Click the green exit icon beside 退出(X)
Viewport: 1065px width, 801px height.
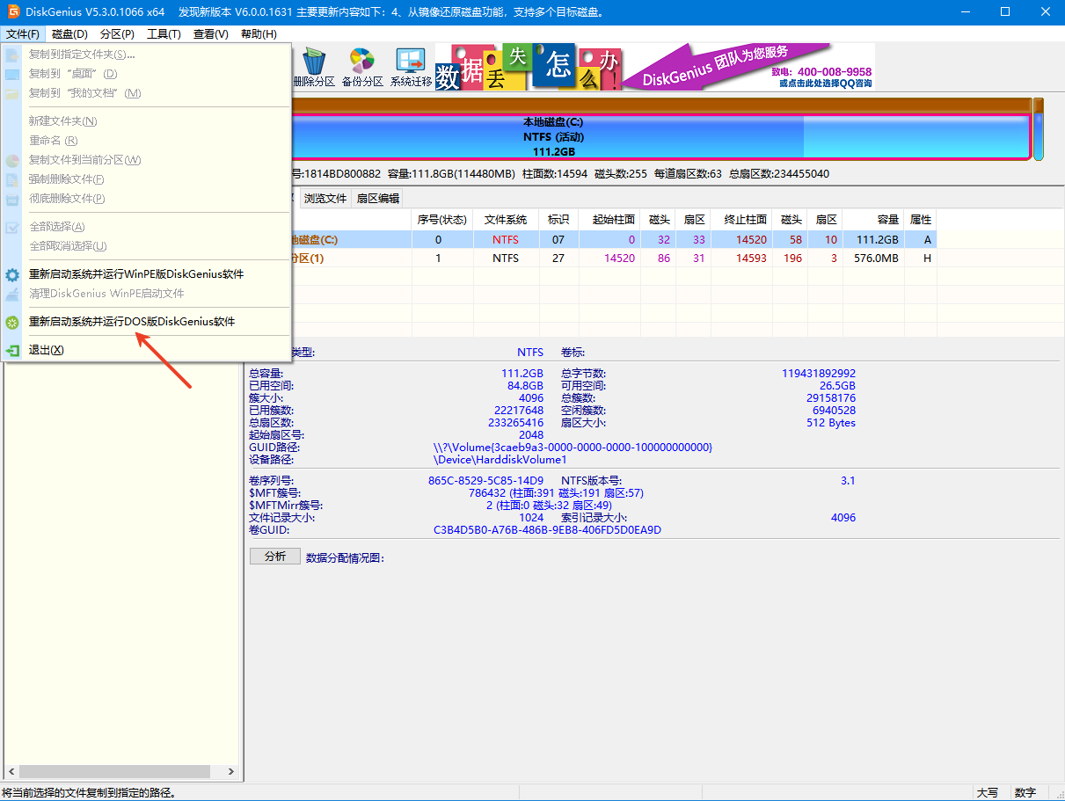pyautogui.click(x=12, y=350)
